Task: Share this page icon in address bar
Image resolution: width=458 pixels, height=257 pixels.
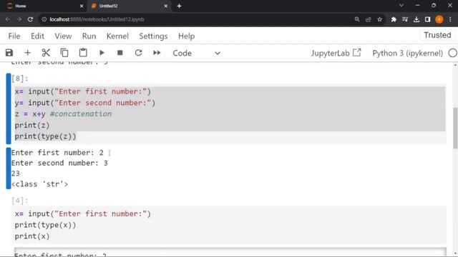Action: click(369, 19)
